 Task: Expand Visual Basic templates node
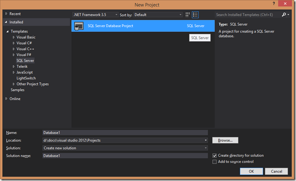pyautogui.click(x=14, y=37)
